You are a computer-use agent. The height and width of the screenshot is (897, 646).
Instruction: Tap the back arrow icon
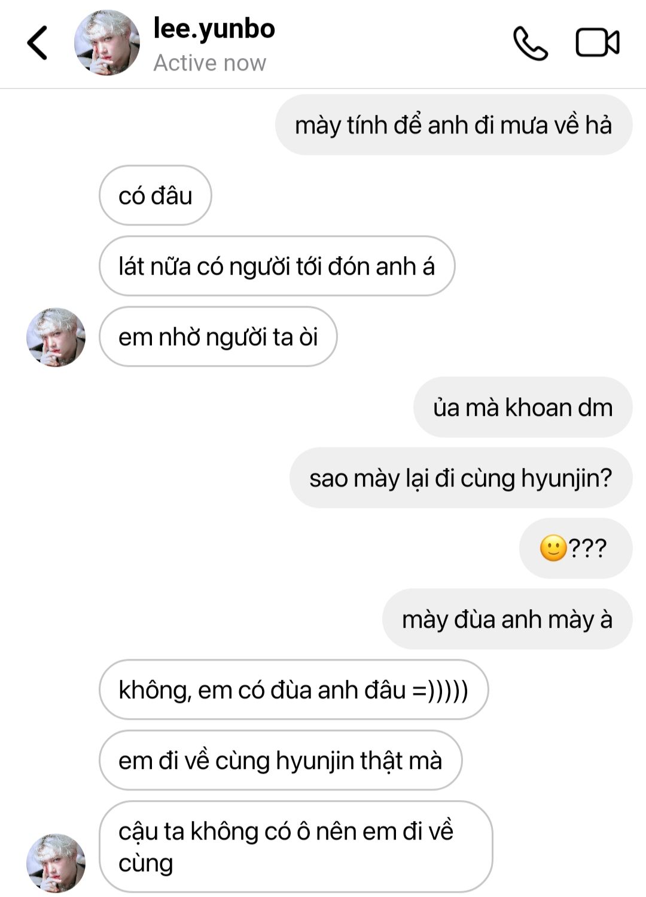click(x=37, y=43)
